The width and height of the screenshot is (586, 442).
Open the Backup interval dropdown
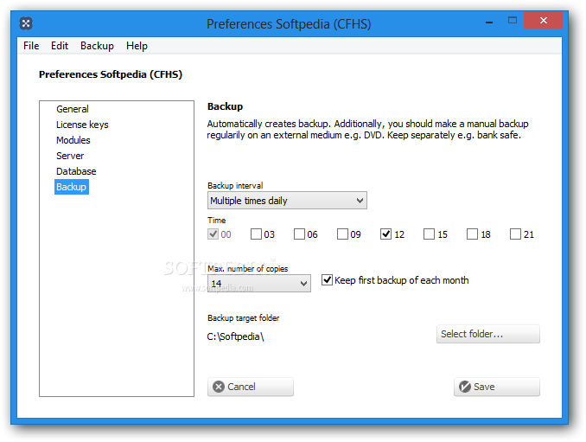pyautogui.click(x=287, y=201)
